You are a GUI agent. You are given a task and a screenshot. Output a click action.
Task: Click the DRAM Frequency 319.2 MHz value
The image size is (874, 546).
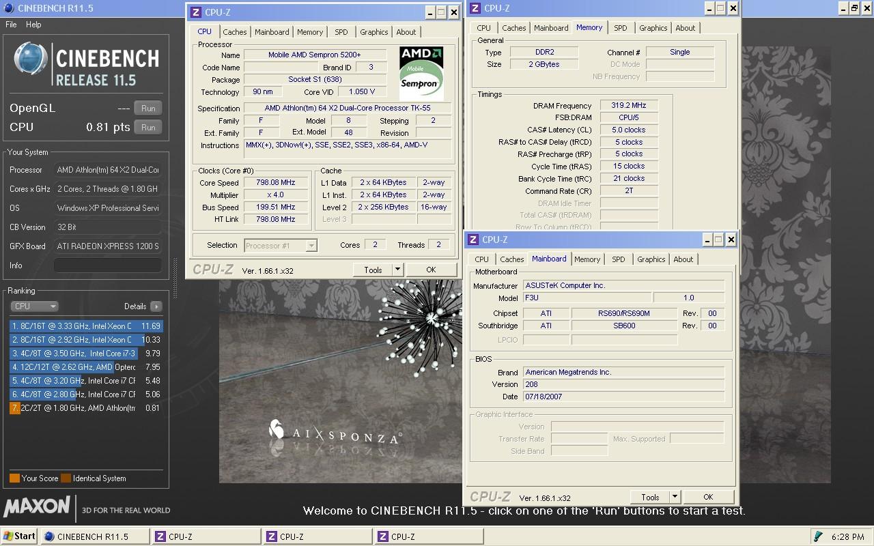629,106
